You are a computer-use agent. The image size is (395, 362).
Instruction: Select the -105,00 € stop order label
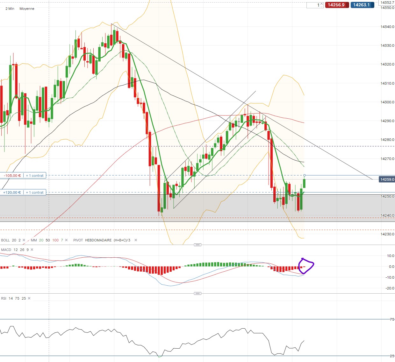(12, 176)
